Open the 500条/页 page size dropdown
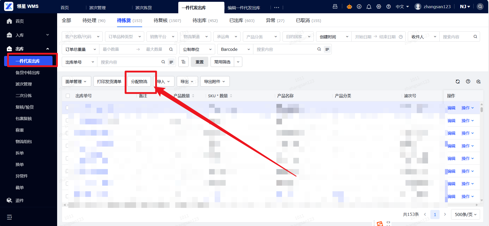 pyautogui.click(x=465, y=215)
